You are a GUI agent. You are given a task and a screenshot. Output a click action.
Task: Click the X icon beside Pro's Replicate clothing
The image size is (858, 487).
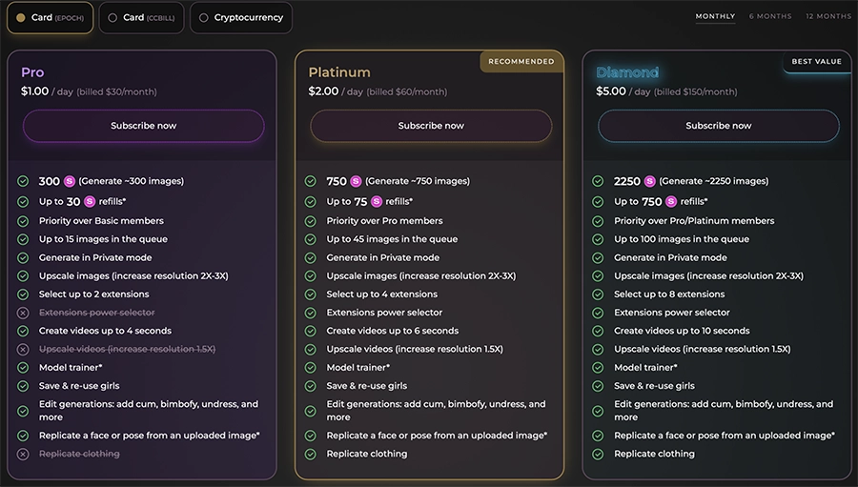23,455
